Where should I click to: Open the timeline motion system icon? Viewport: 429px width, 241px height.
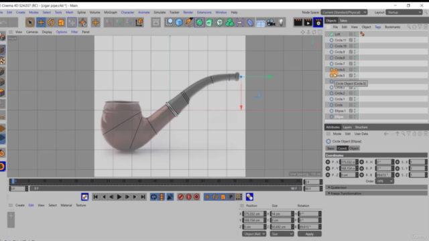tap(249, 197)
